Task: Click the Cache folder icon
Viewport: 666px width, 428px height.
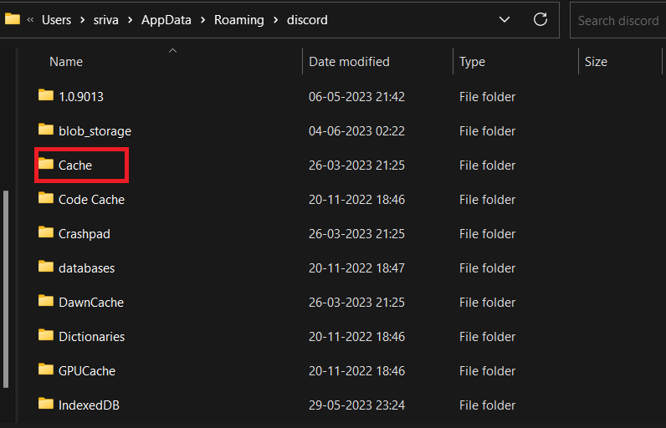Action: click(46, 165)
